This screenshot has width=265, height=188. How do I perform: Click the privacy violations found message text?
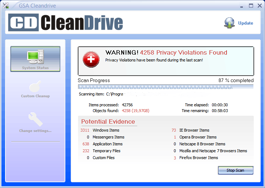[x=154, y=60]
